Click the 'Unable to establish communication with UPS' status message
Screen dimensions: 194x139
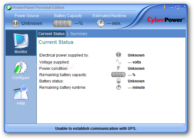[96, 129]
